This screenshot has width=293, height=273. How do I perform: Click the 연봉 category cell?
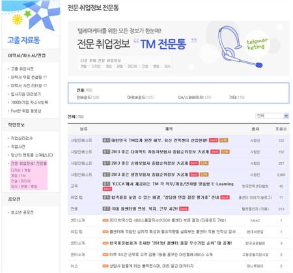[x=74, y=208]
